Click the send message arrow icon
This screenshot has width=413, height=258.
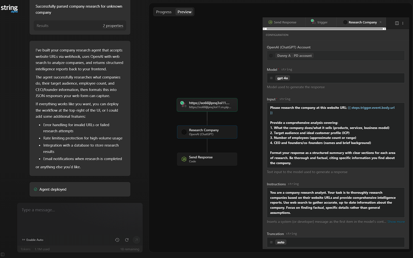point(136,240)
